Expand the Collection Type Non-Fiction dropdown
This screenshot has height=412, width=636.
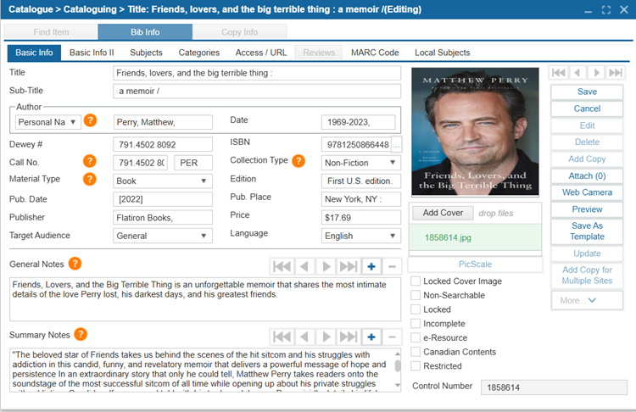pos(360,163)
